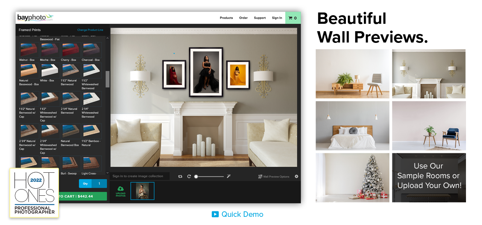Click the shopping cart icon

(290, 18)
